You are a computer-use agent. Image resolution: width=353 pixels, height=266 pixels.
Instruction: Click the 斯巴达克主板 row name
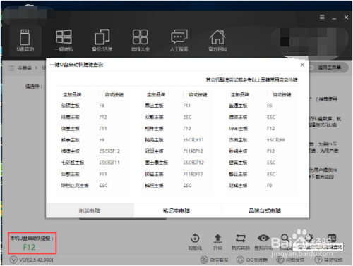pos(75,185)
